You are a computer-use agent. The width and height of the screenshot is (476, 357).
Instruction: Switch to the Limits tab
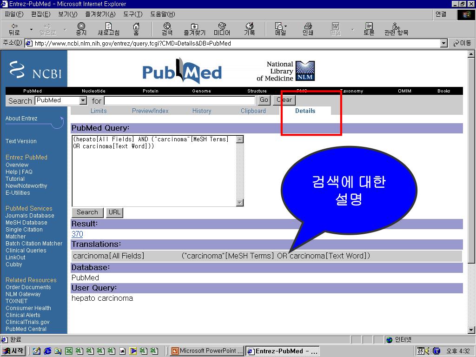(99, 111)
